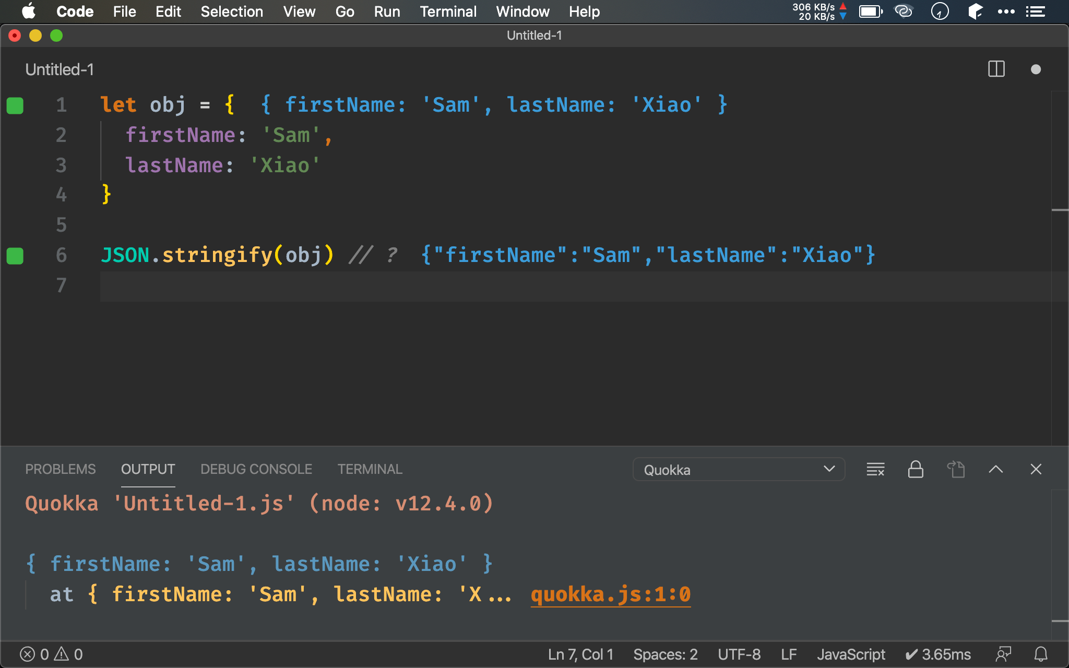Follow the quokka.js:1:0 link

click(610, 594)
